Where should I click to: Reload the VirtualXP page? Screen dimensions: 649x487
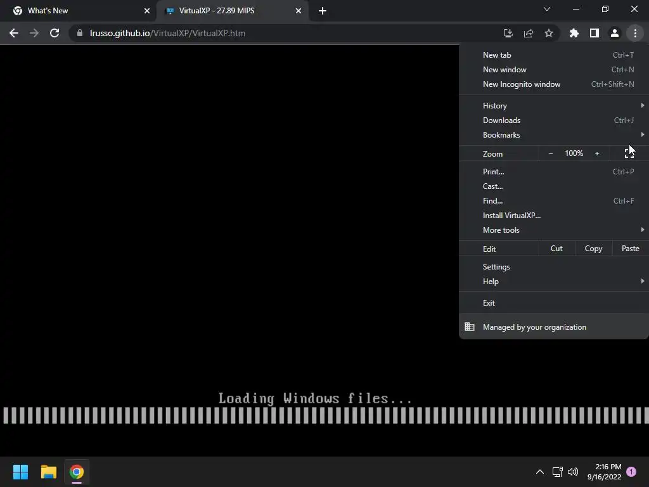[x=55, y=33]
